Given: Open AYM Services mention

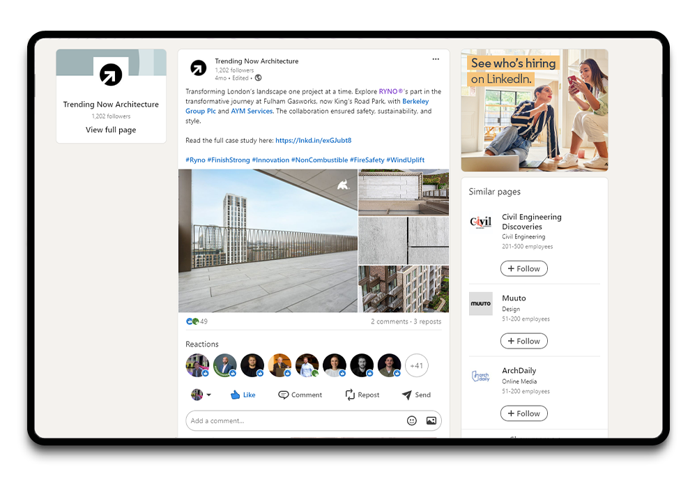Looking at the screenshot, I should 252,111.
